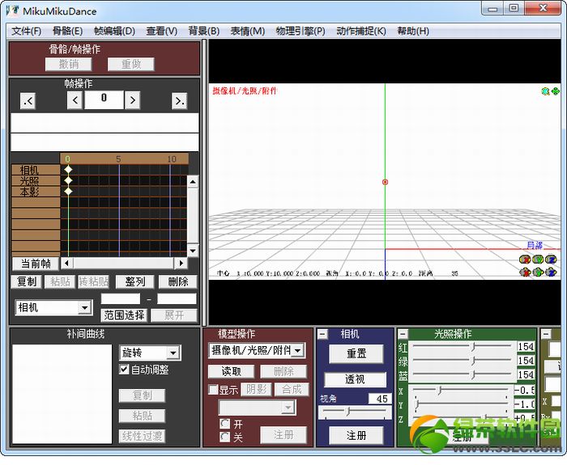The width and height of the screenshot is (567, 465).
Task: Click the 当前帧 current frame button
Action: 36,264
